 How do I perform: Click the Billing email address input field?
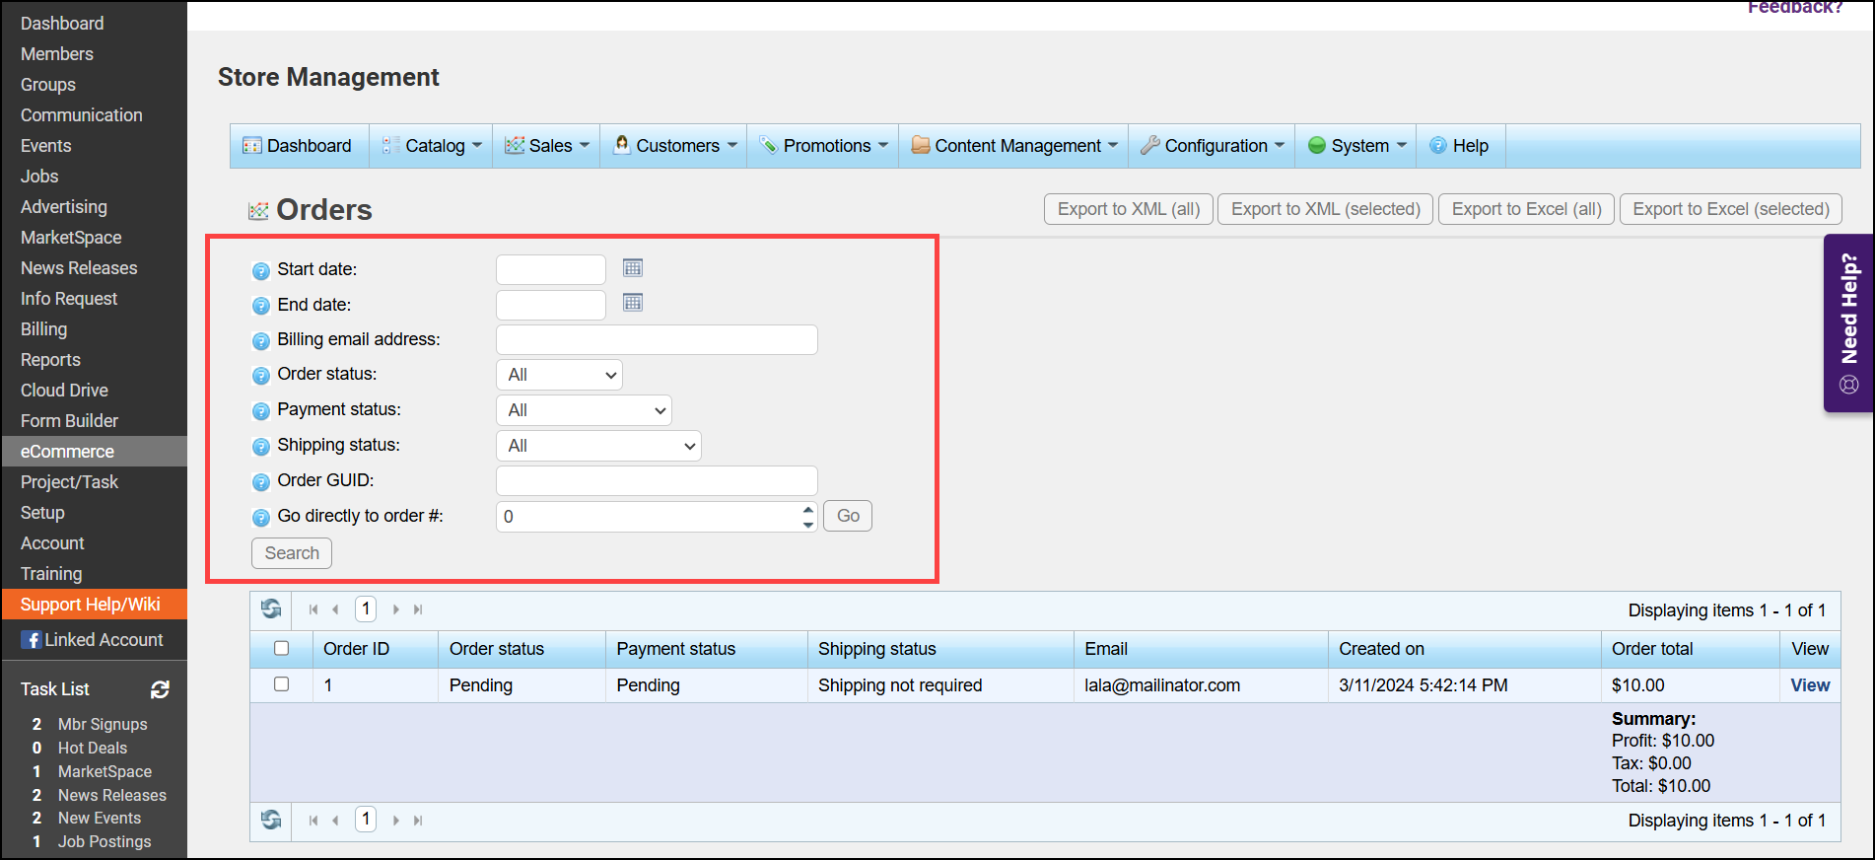pyautogui.click(x=657, y=340)
